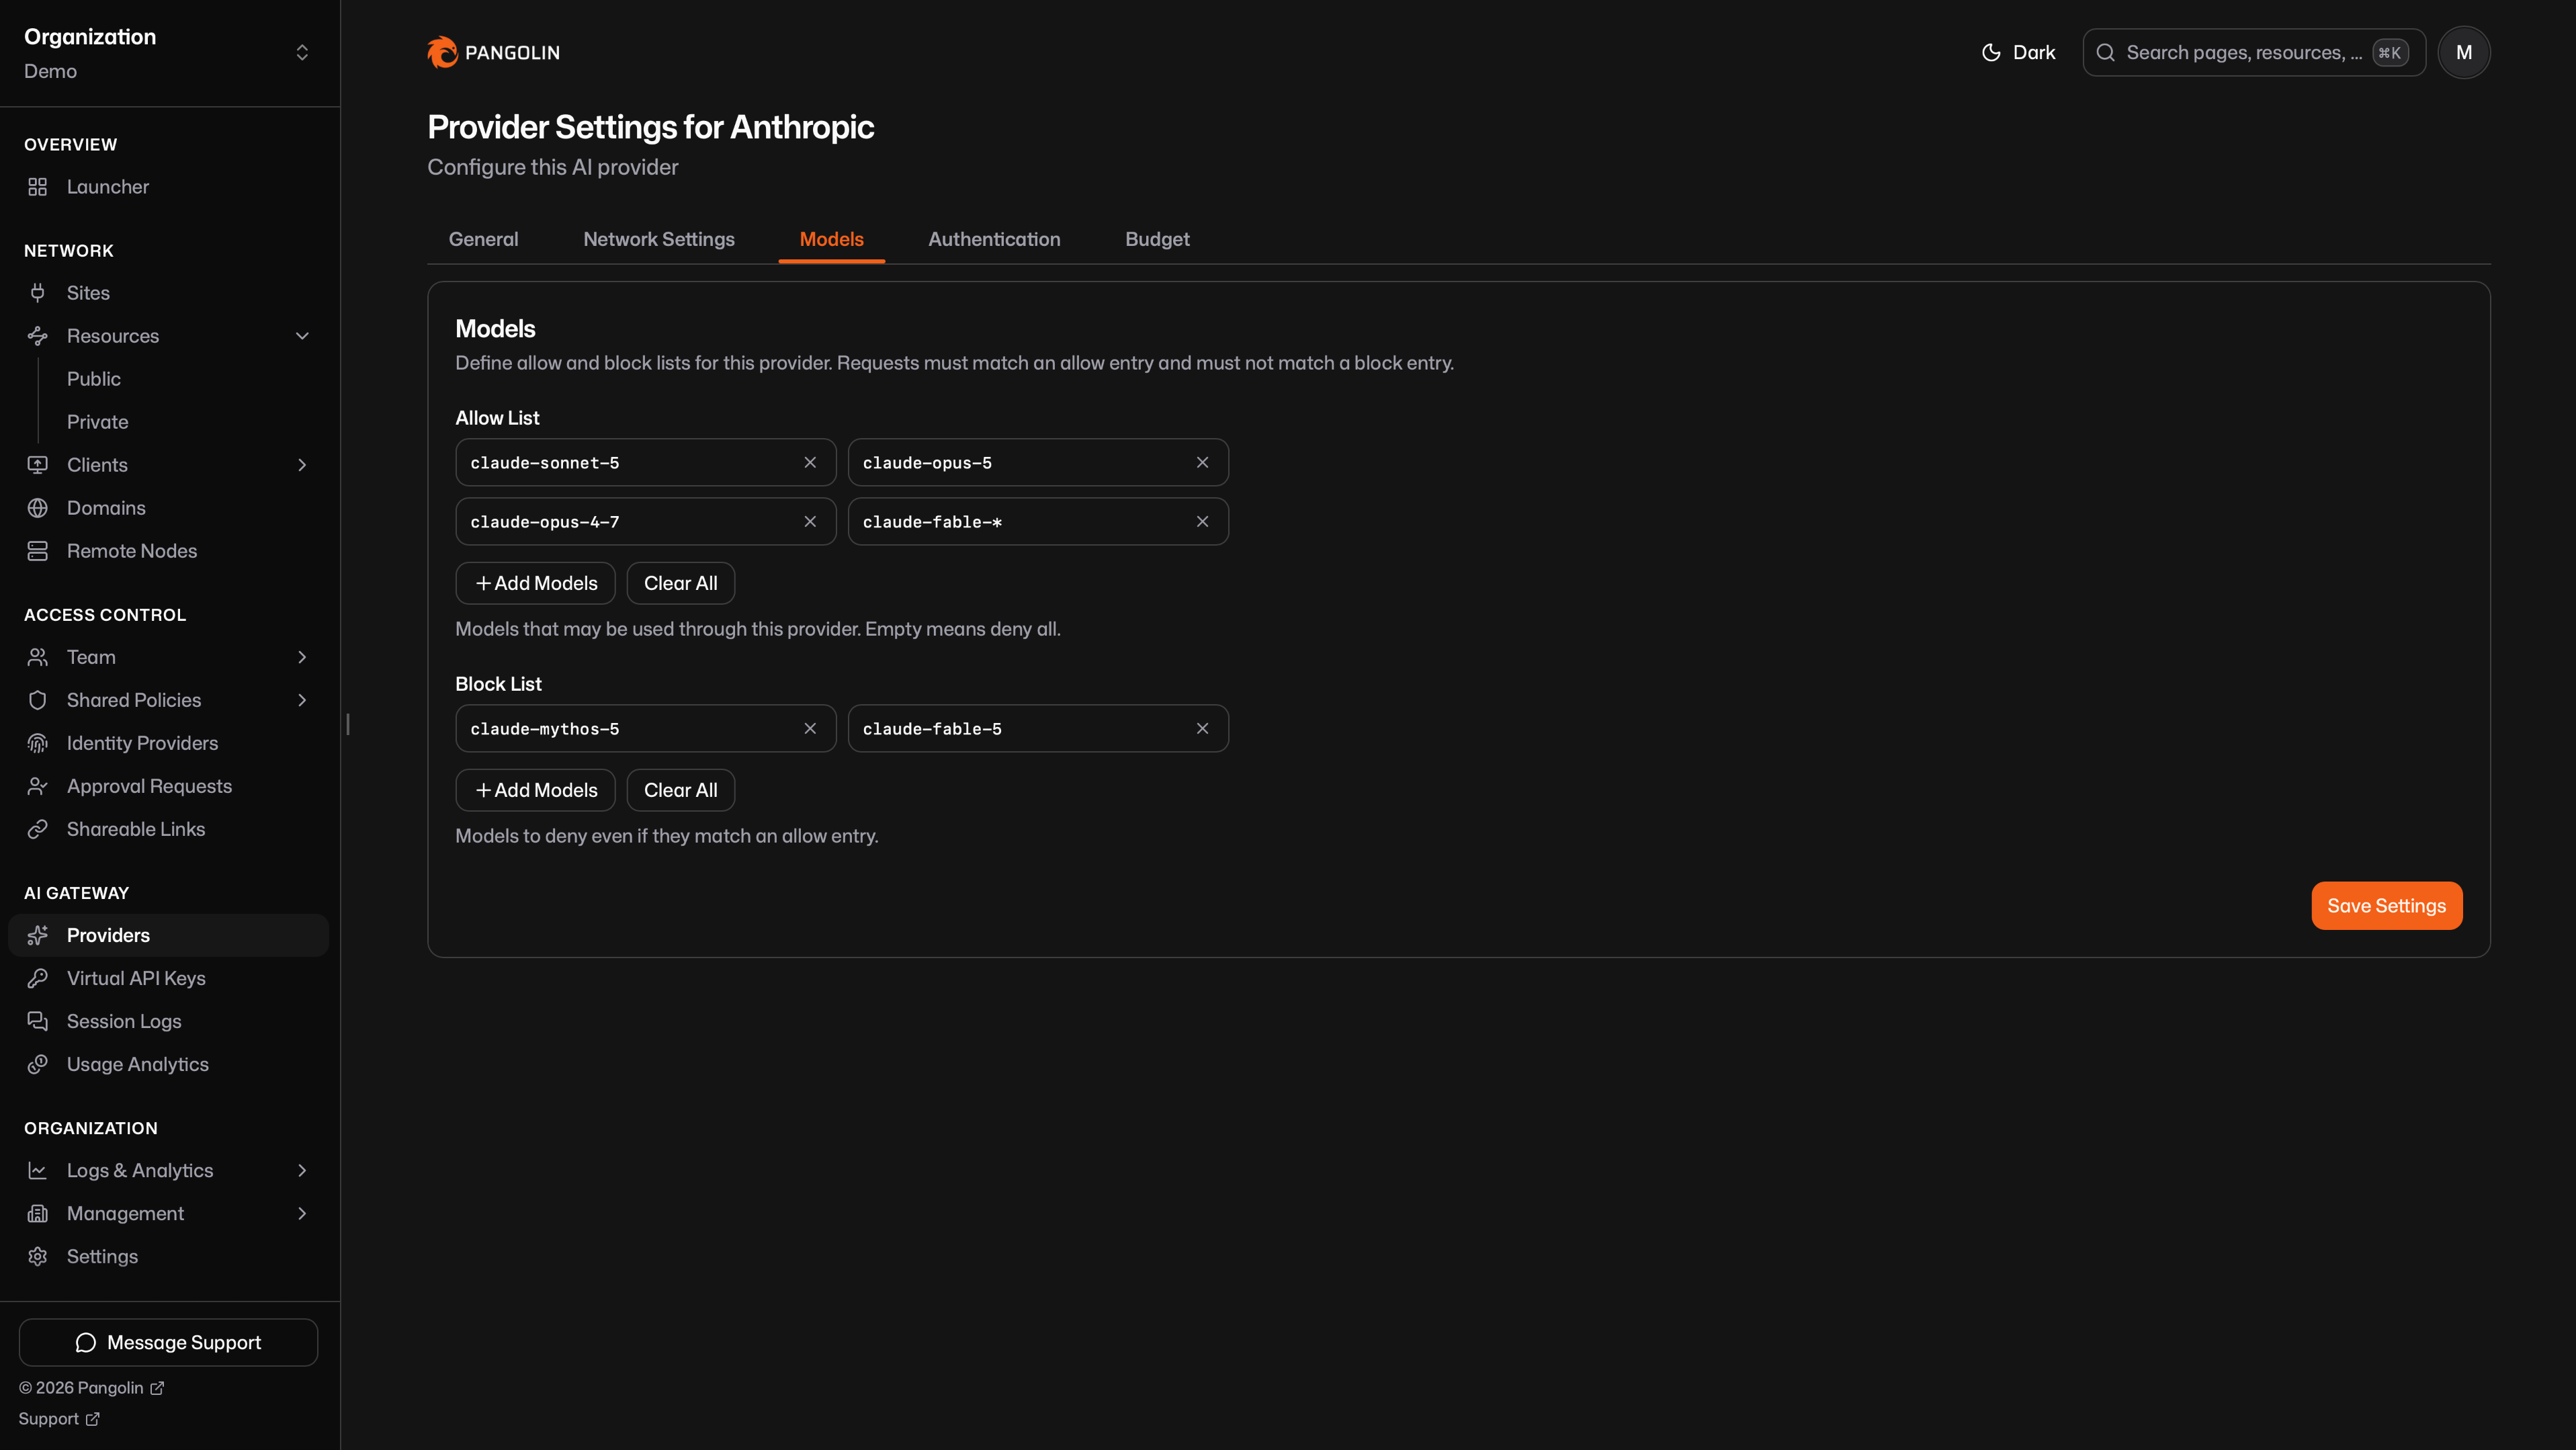This screenshot has height=1450, width=2576.
Task: Click the Team users icon
Action: pyautogui.click(x=38, y=657)
